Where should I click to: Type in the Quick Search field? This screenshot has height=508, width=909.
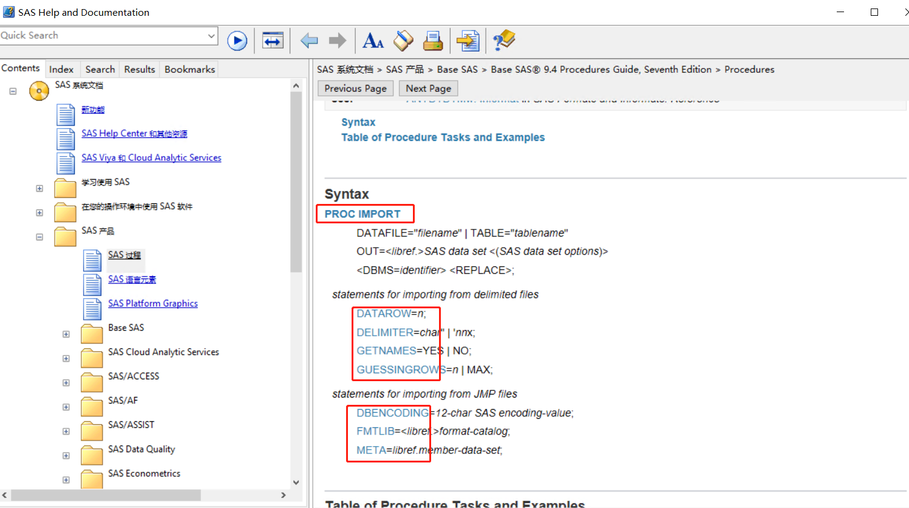point(103,36)
